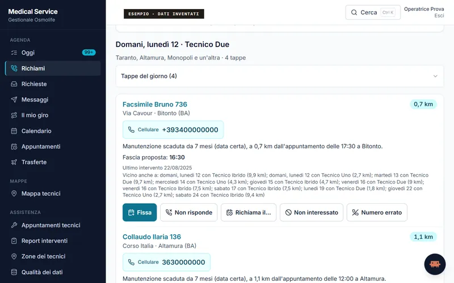Click the Trasferte airplane icon
The height and width of the screenshot is (283, 454).
[x=14, y=162]
